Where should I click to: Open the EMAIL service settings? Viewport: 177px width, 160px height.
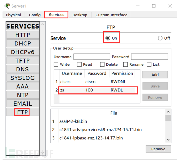(23, 103)
